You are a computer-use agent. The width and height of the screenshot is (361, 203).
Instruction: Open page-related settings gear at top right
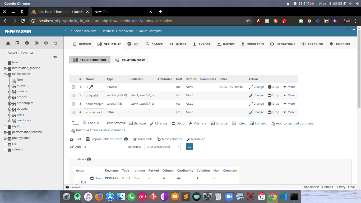coord(348,29)
